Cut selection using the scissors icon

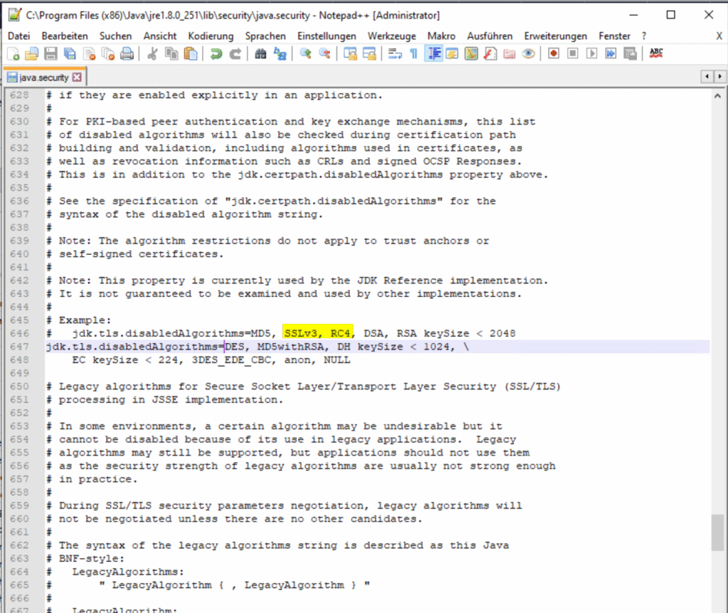(x=152, y=53)
